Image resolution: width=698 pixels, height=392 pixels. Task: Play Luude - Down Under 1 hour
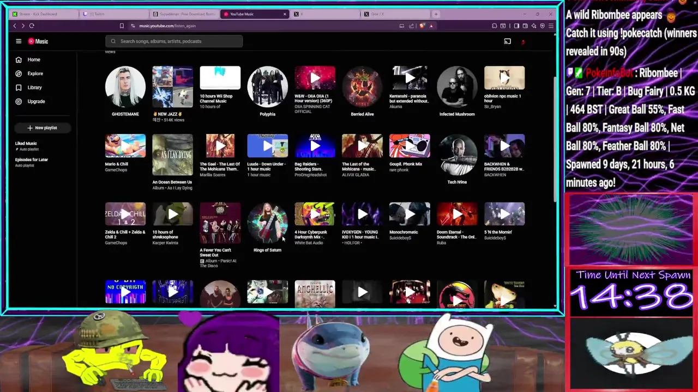[x=267, y=146]
